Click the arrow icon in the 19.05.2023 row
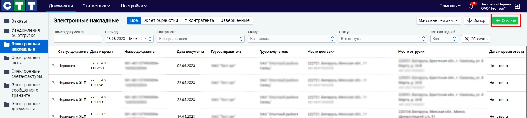Image resolution: width=527 pixels, height=118 pixels. pyautogui.click(x=53, y=116)
